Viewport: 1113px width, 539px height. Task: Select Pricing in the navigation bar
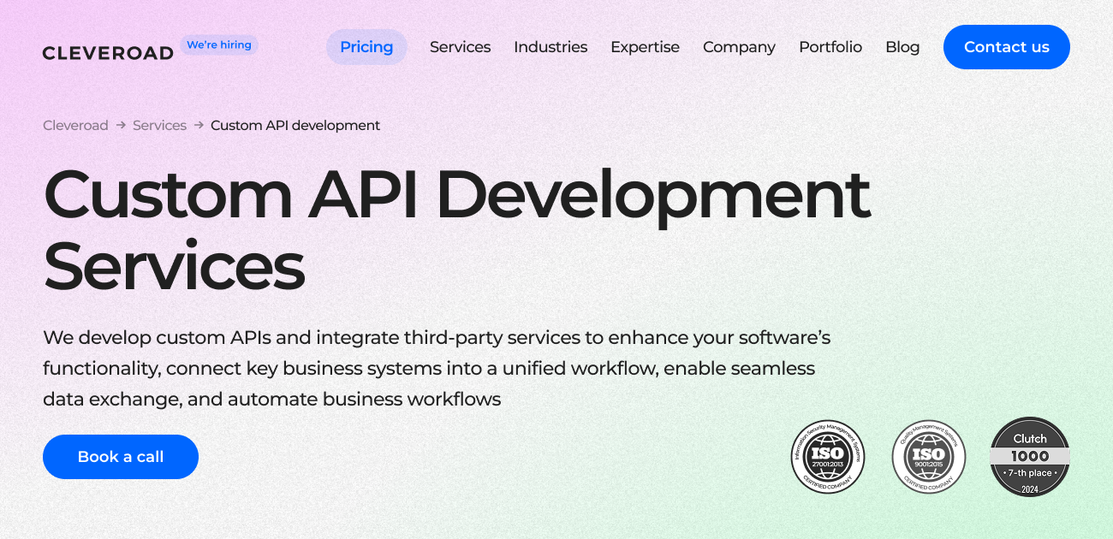tap(366, 47)
